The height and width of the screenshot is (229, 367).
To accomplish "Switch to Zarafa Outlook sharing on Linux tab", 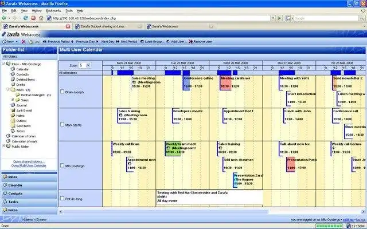I will coord(108,26).
